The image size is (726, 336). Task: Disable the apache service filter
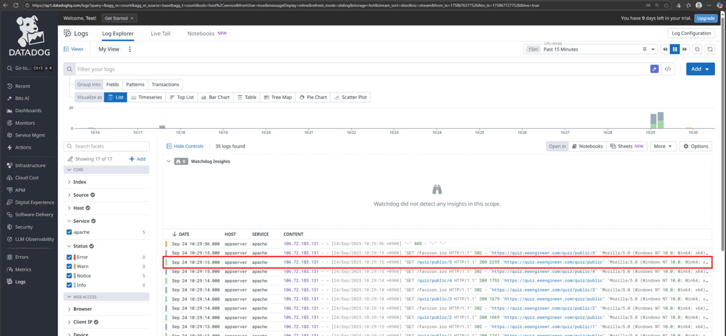[x=69, y=232]
